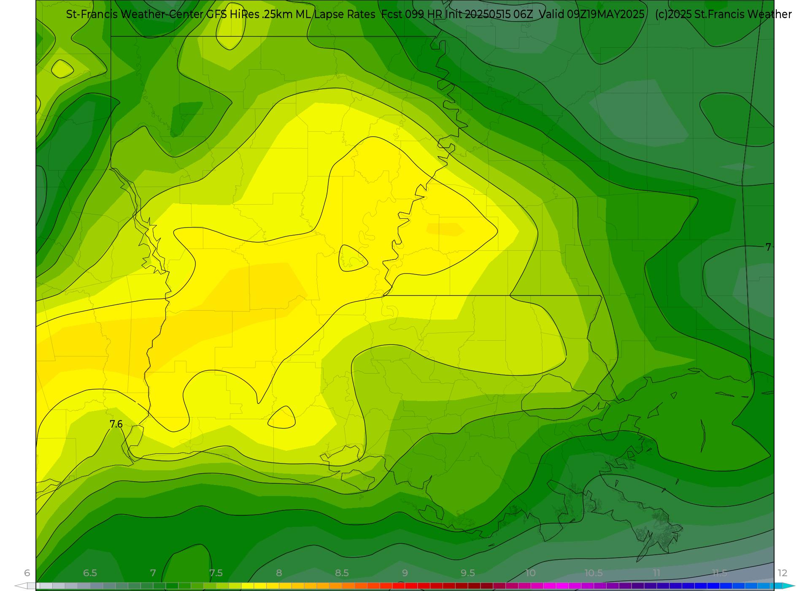The height and width of the screenshot is (591, 810).
Task: Click the colorbar tick label "7.5"
Action: (216, 573)
